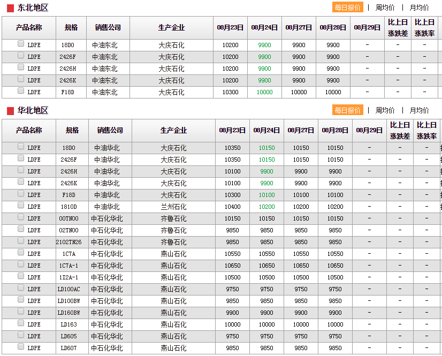The height and width of the screenshot is (356, 442).
Task: Select the checkbox for 1810D 兰州石化 row
Action: tap(20, 205)
